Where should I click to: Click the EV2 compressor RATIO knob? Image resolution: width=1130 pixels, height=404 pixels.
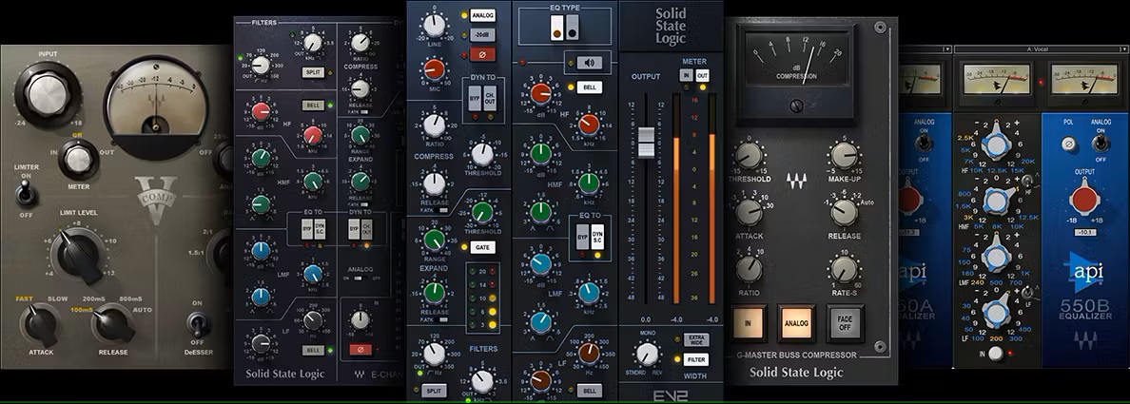(x=434, y=125)
